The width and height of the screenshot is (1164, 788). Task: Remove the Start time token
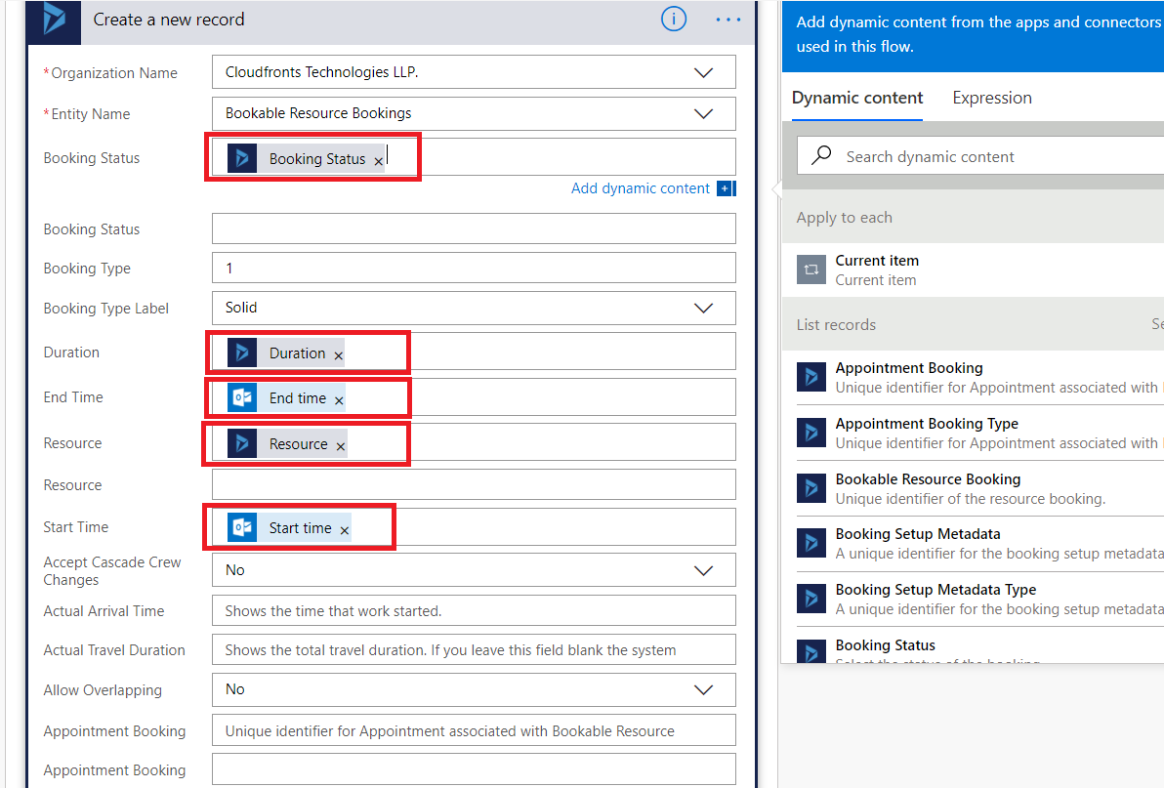pyautogui.click(x=345, y=530)
